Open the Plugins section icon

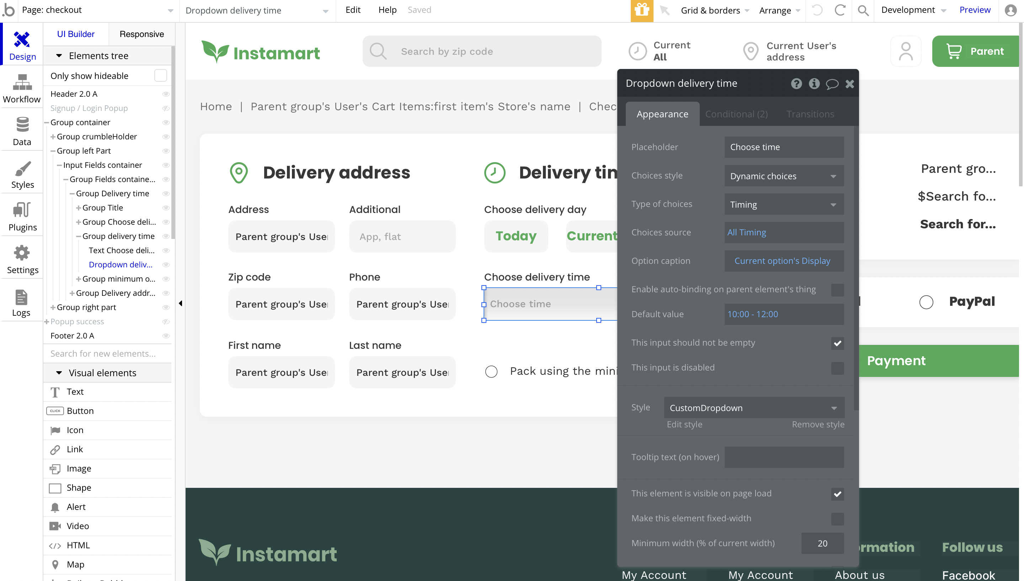22,210
